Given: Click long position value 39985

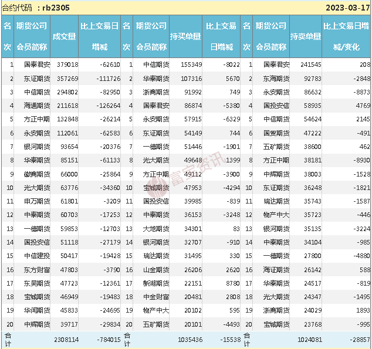Looking at the screenshot, I should [x=193, y=201].
